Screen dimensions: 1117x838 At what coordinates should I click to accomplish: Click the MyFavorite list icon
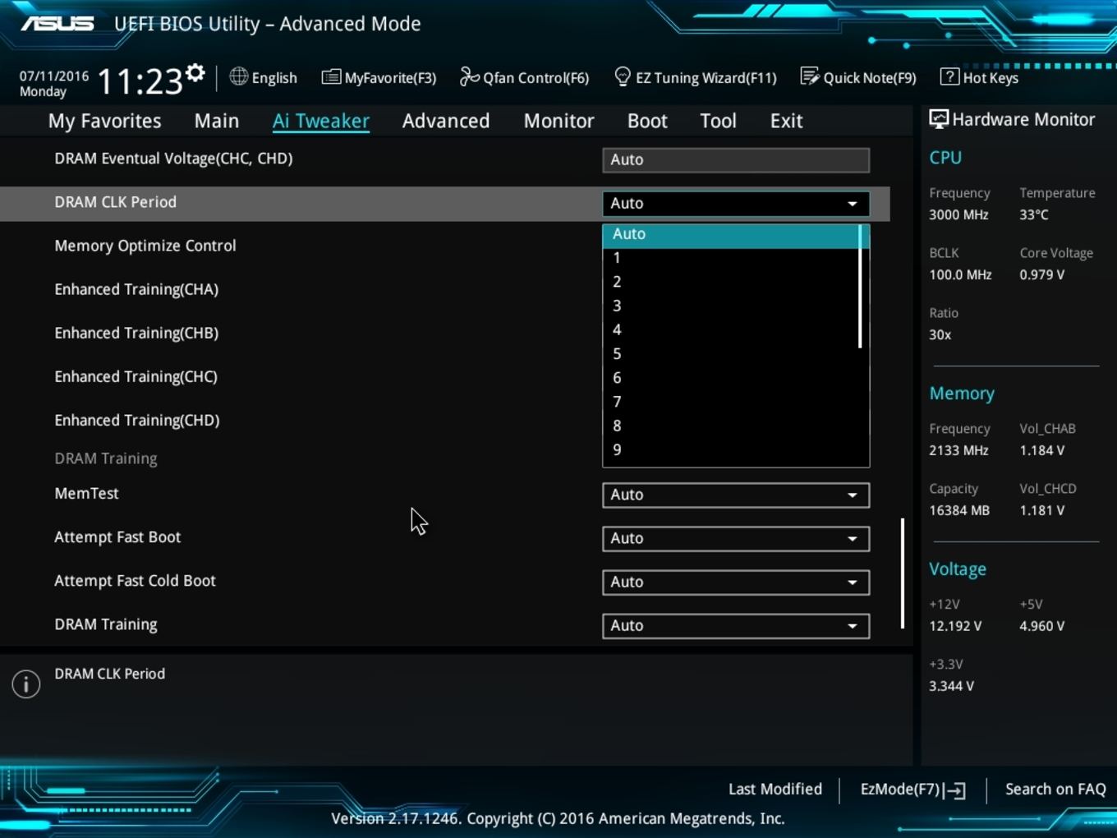click(331, 77)
